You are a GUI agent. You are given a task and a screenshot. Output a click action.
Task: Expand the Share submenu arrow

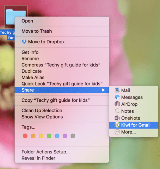(103, 90)
